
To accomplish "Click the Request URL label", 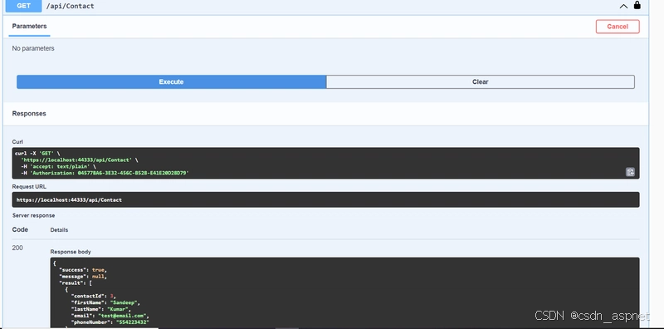I will tap(29, 187).
